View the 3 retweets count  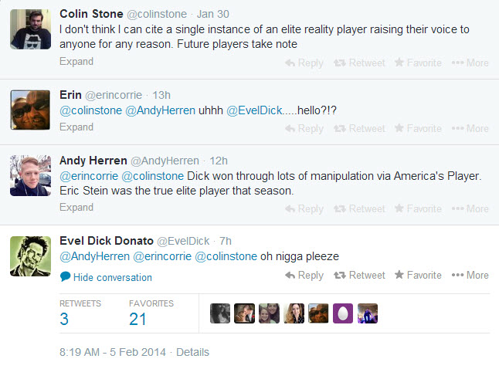pos(65,319)
